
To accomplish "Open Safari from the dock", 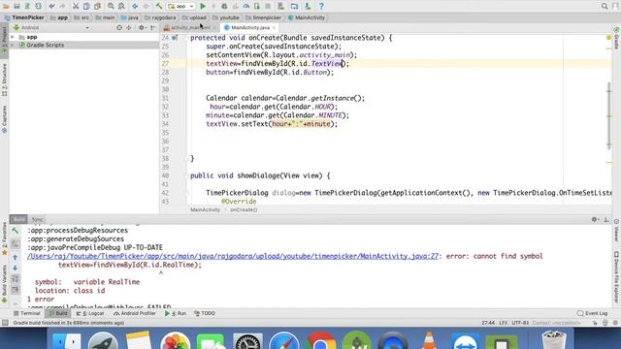I will coord(283,341).
